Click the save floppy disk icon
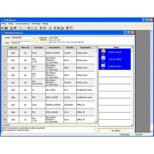This screenshot has width=154, height=154. click(6, 28)
